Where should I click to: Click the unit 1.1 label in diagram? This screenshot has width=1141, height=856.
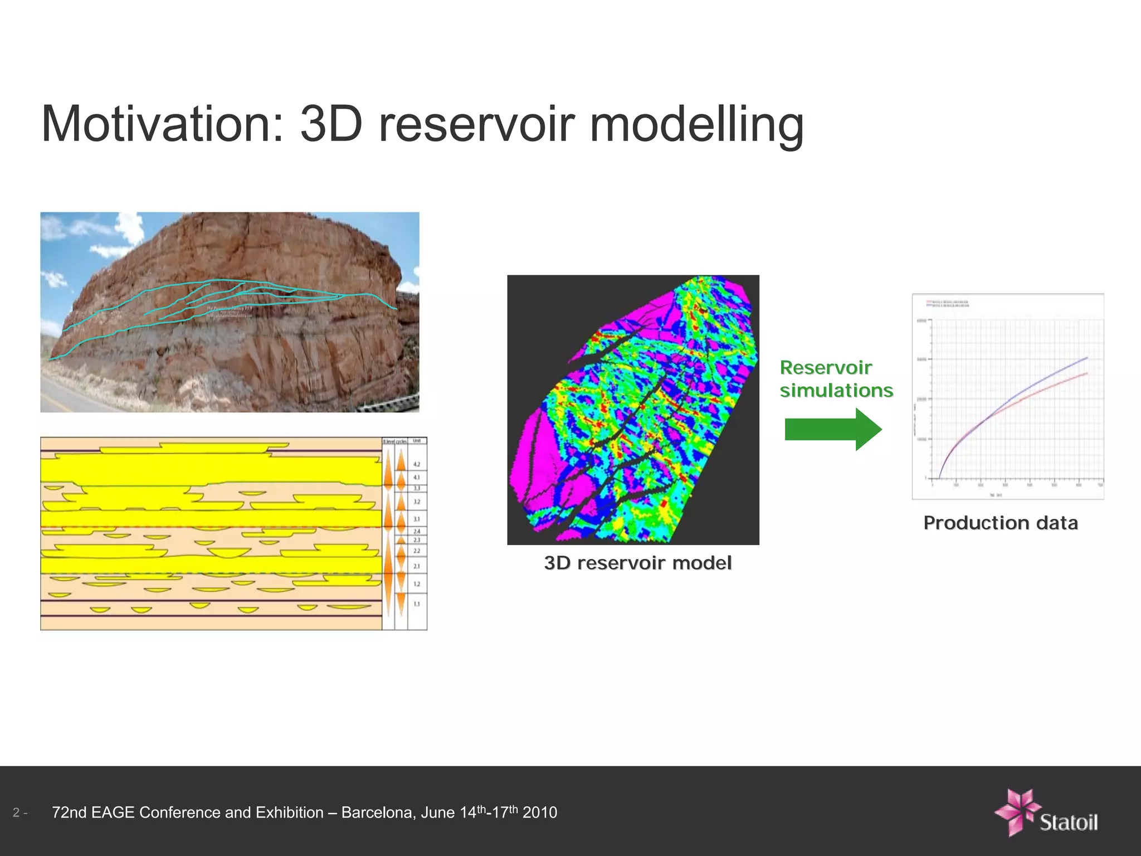417,604
